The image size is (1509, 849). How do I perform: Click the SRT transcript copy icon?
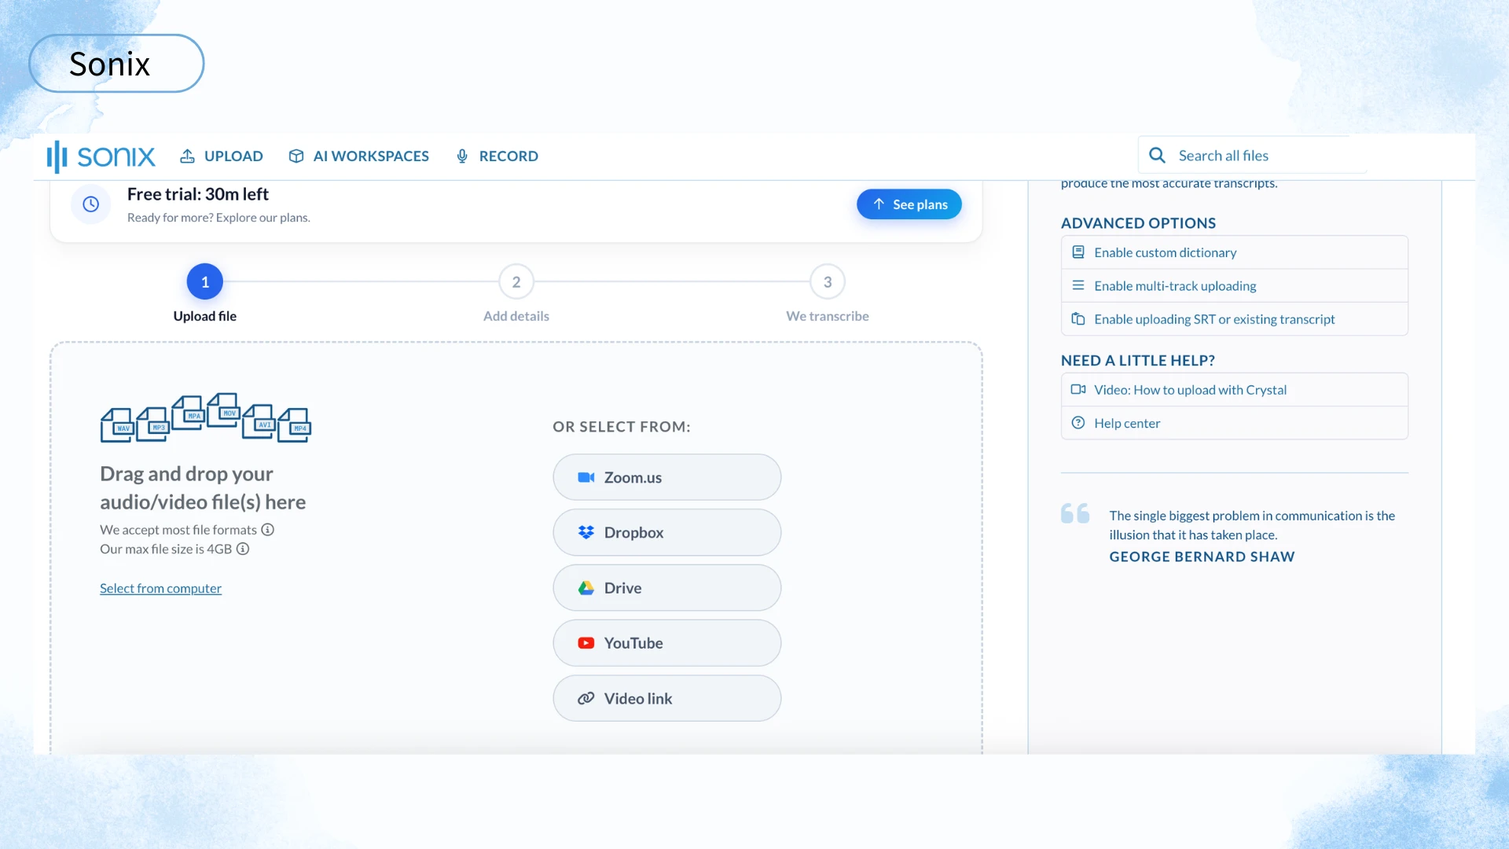click(x=1078, y=318)
